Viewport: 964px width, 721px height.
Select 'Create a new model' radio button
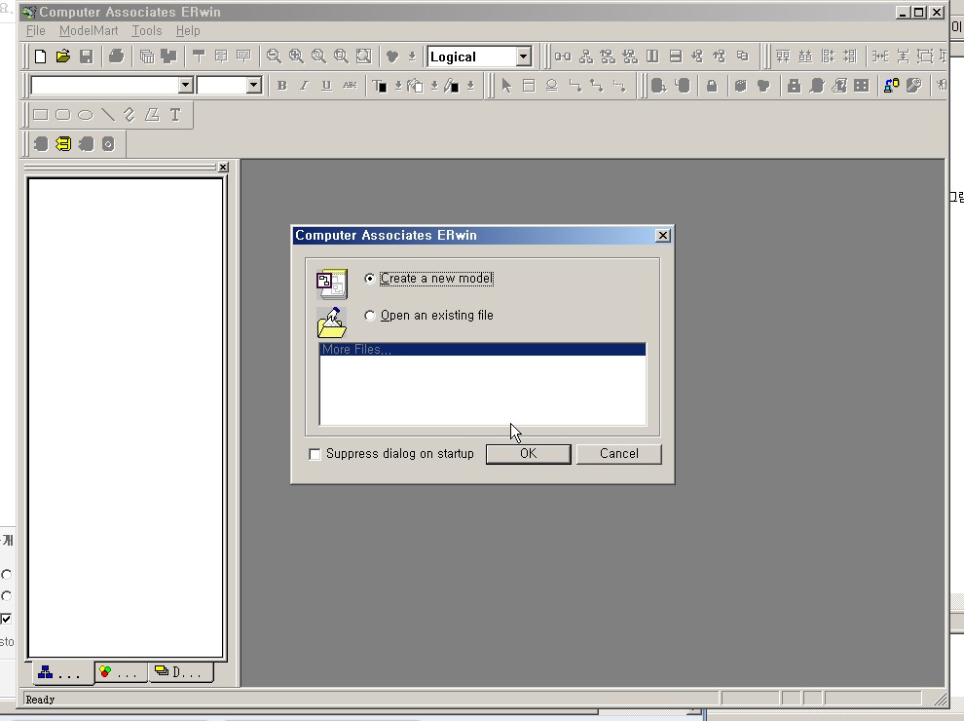(x=369, y=278)
